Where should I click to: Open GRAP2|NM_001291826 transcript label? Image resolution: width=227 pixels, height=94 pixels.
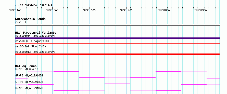tap(29, 82)
